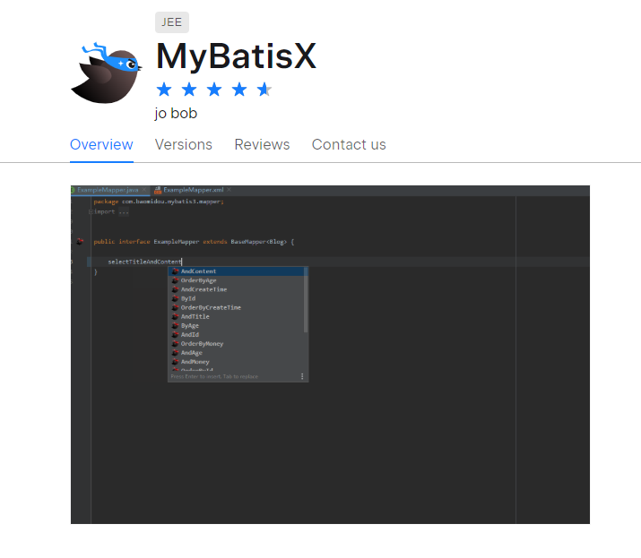Choose AndTitle completion suggestion
The image size is (641, 558).
(x=236, y=316)
